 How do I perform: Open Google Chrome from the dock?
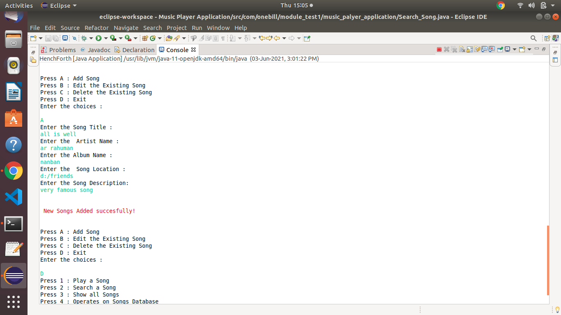(x=14, y=171)
